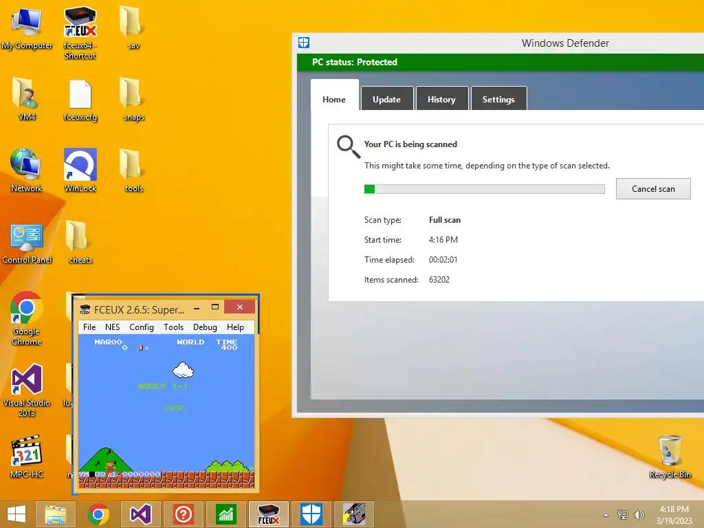This screenshot has height=528, width=704.
Task: Select the VM4 user folder icon
Action: click(27, 99)
